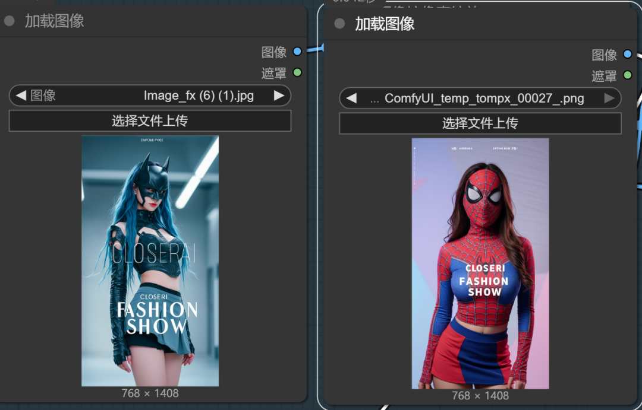Image resolution: width=642 pixels, height=410 pixels.
Task: Click green 遮罩 output port on left node
Action: pyautogui.click(x=297, y=73)
